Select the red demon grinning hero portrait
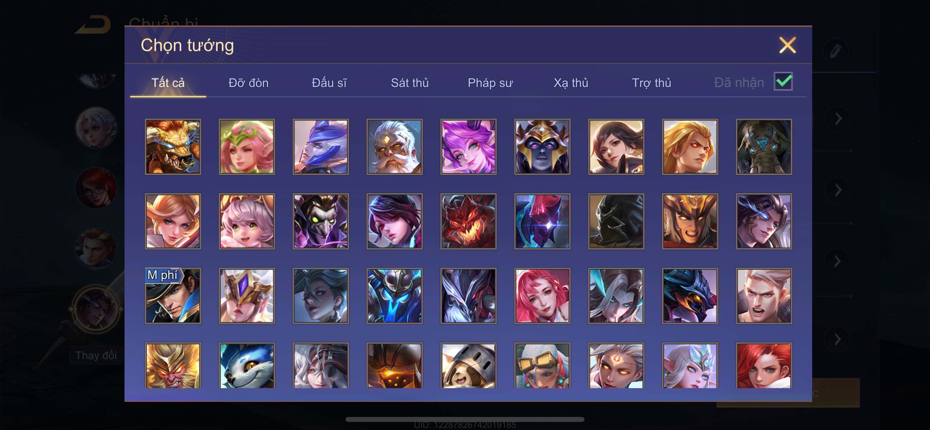930x430 pixels. click(x=469, y=221)
